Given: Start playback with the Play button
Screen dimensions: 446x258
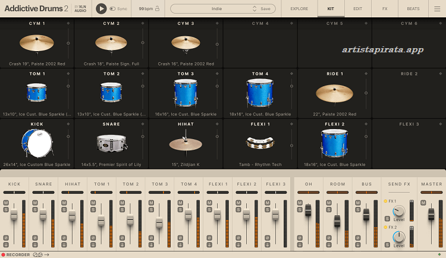Looking at the screenshot, I should (x=101, y=8).
